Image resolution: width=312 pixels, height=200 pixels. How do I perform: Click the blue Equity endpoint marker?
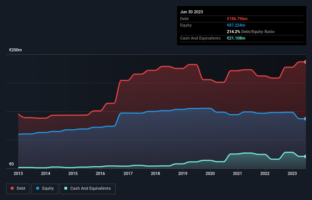pyautogui.click(x=306, y=119)
